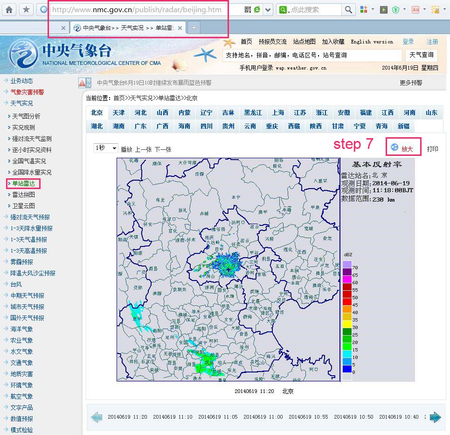Open 预报员交流 link
The image size is (450, 435).
pyautogui.click(x=273, y=42)
